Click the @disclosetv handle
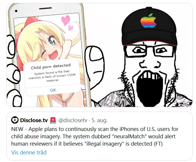This screenshot has height=162, width=196. [73, 120]
